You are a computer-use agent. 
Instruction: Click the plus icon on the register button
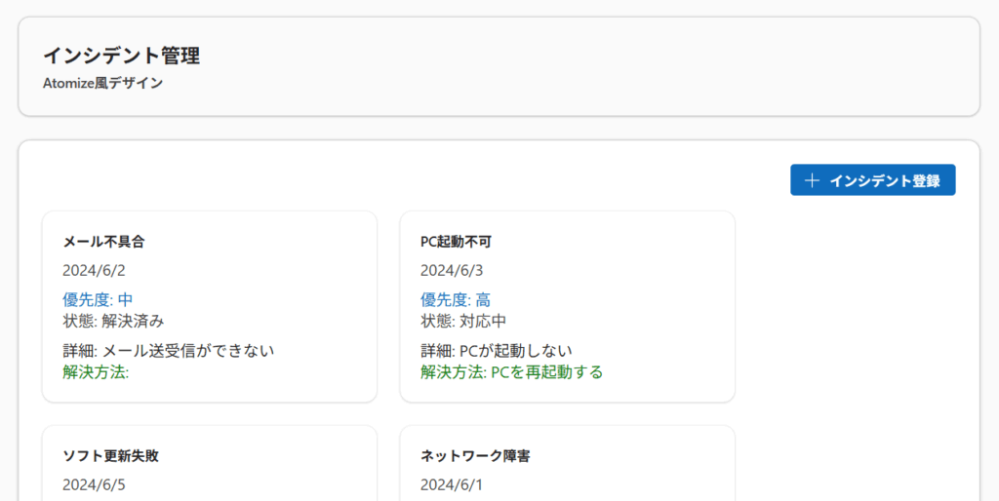tap(812, 180)
